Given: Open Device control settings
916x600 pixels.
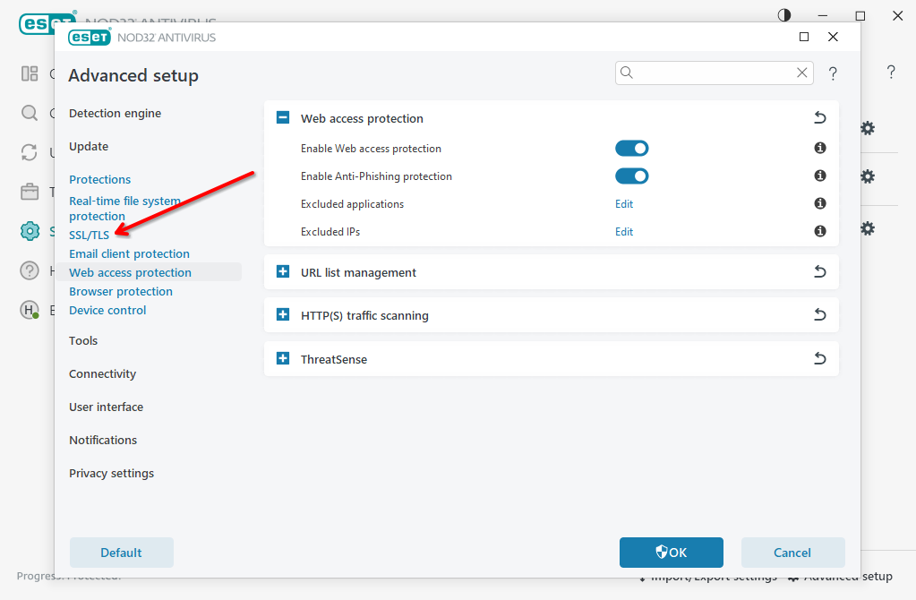Looking at the screenshot, I should 107,310.
